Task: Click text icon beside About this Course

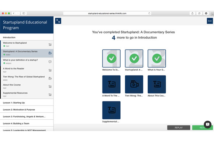Action: tap(50, 87)
